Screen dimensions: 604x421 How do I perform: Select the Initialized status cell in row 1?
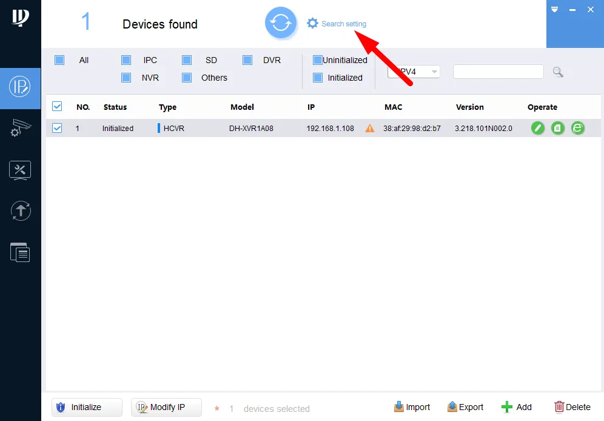[118, 128]
